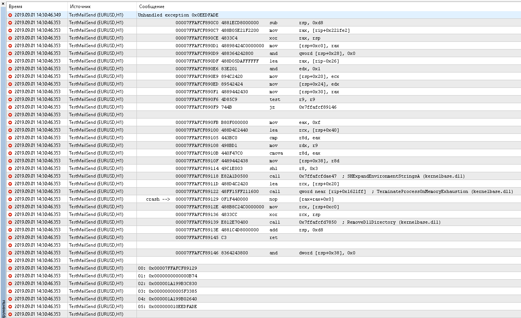Select the stack trace line 05: 0x000000010EEDFADE
This screenshot has height=318, width=521.
[173, 306]
